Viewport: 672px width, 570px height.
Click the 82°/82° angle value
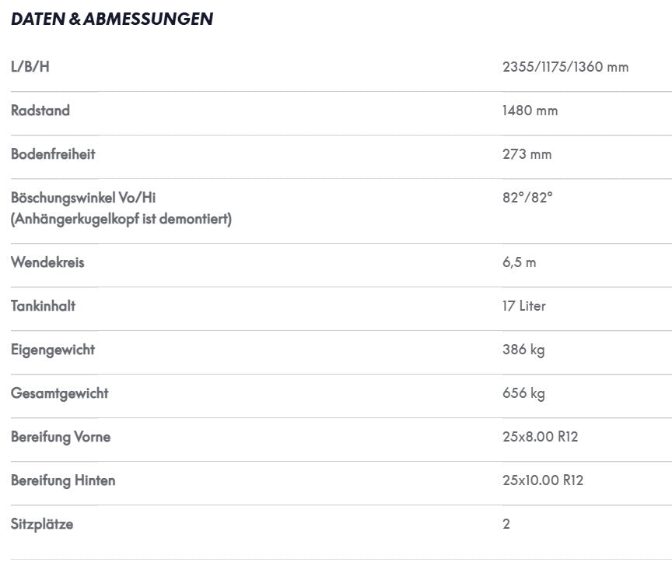[527, 198]
